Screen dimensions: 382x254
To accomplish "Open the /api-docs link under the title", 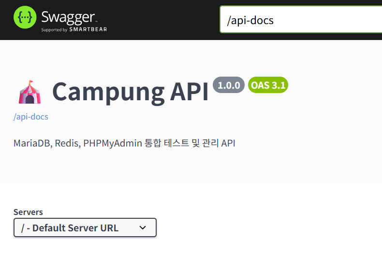I will pos(31,117).
